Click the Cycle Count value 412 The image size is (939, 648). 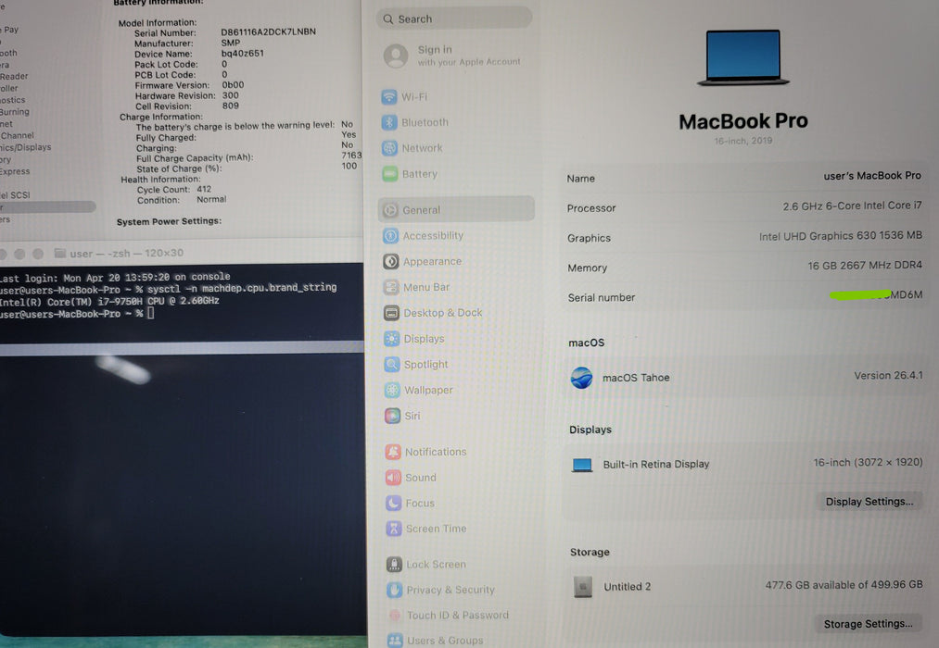(x=204, y=189)
